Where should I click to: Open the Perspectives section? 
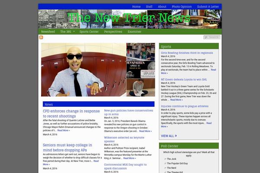(x=113, y=32)
